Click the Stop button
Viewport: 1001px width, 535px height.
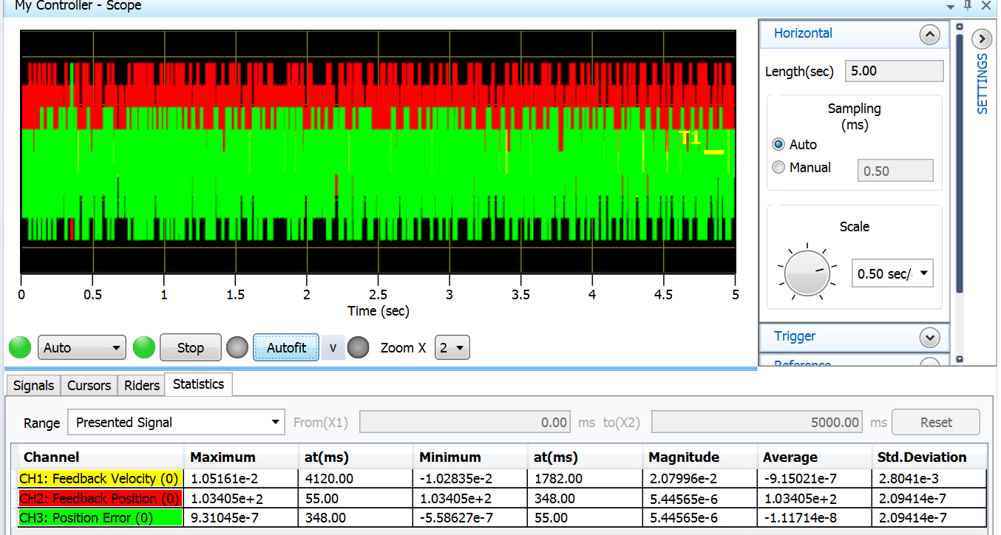191,347
